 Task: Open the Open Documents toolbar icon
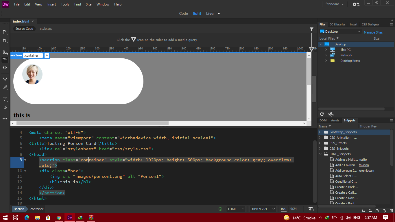click(x=5, y=32)
